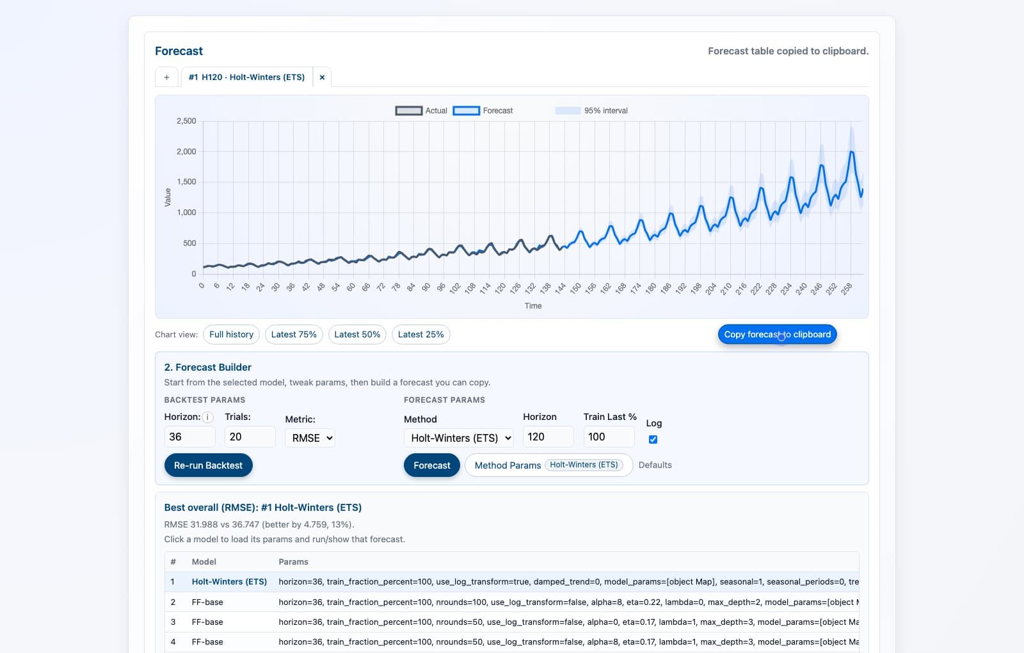Click the Defaults link
The height and width of the screenshot is (653, 1024).
[x=655, y=465]
